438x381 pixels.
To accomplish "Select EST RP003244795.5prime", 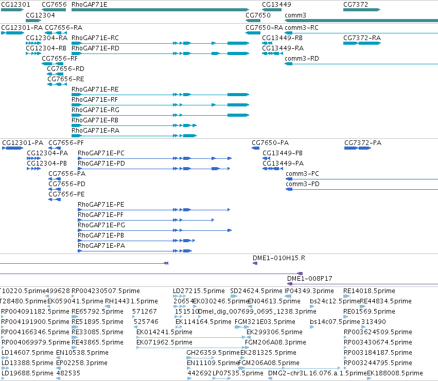I will point(345,368).
